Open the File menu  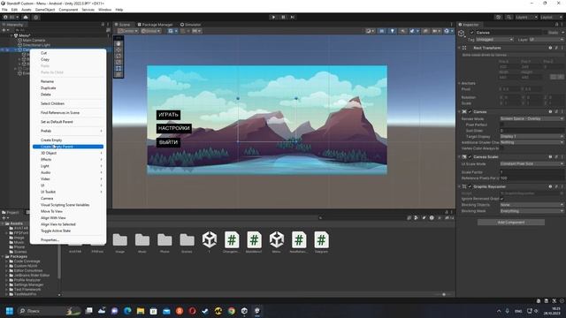coord(4,10)
